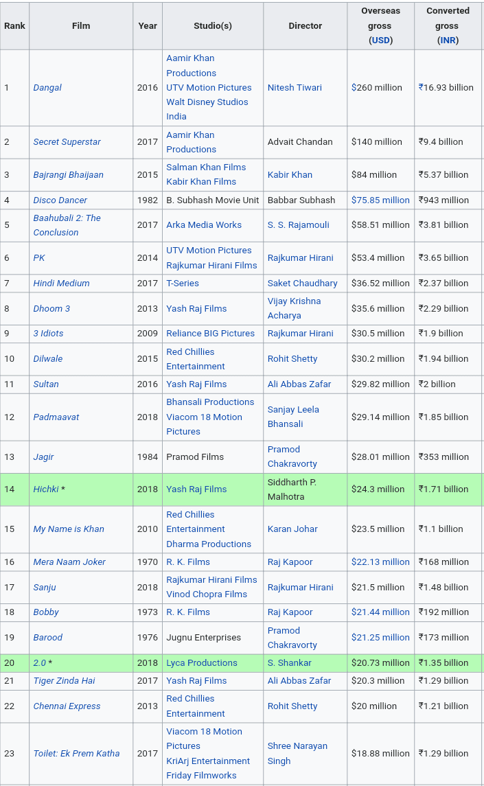
Task: Open Bhansali Productions studio link
Action: [x=210, y=402]
